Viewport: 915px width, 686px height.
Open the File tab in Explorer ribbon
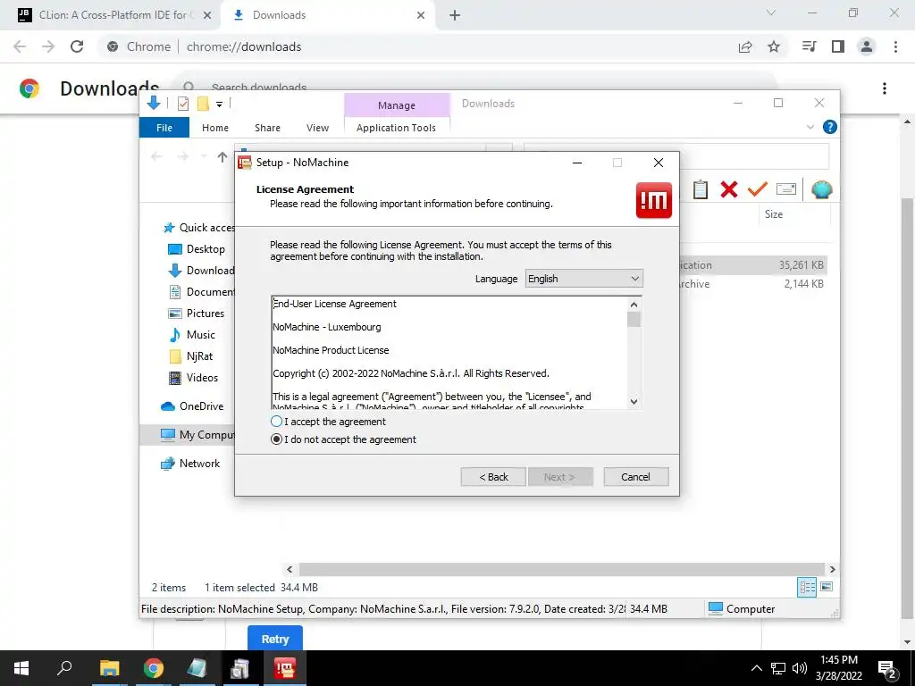pos(164,127)
